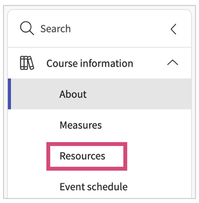The height and width of the screenshot is (203, 199).
Task: Open the Measures page
Action: coord(81,125)
